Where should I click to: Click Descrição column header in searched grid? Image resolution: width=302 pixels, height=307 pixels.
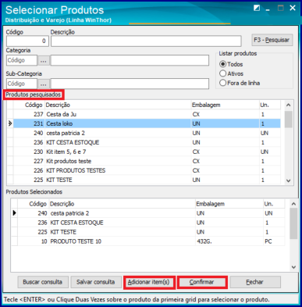(x=118, y=105)
